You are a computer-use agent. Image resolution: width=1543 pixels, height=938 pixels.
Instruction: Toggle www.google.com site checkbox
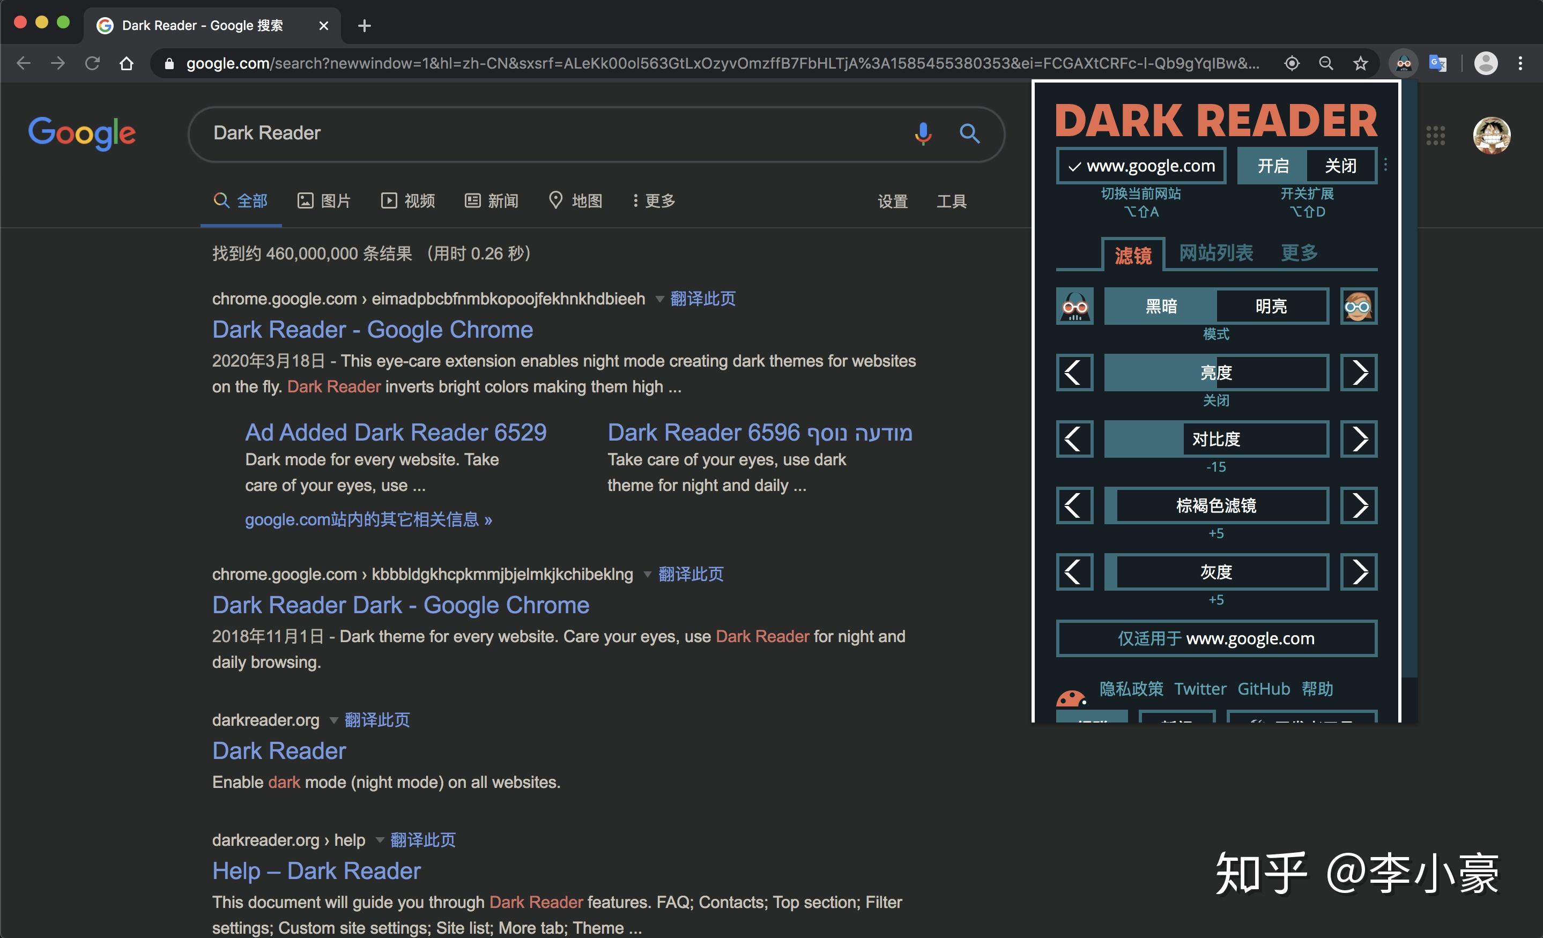(1141, 166)
